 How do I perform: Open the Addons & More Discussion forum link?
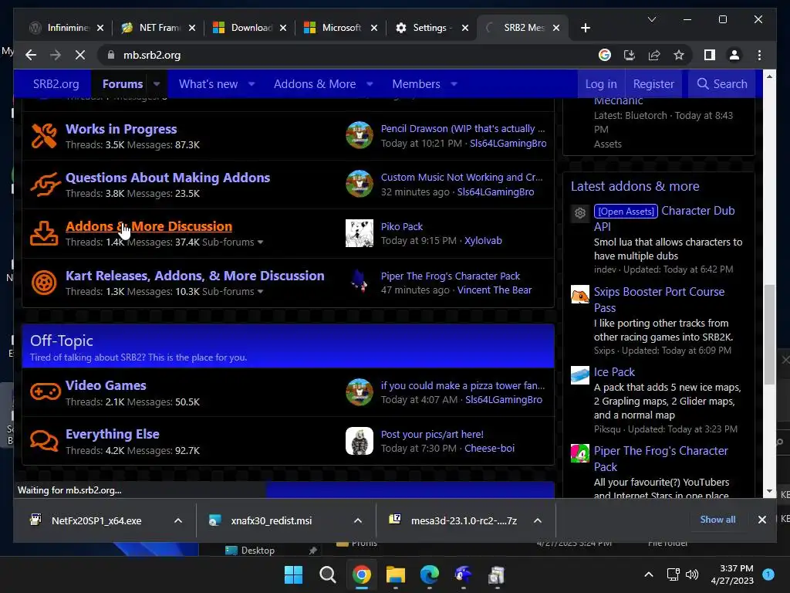coord(149,226)
